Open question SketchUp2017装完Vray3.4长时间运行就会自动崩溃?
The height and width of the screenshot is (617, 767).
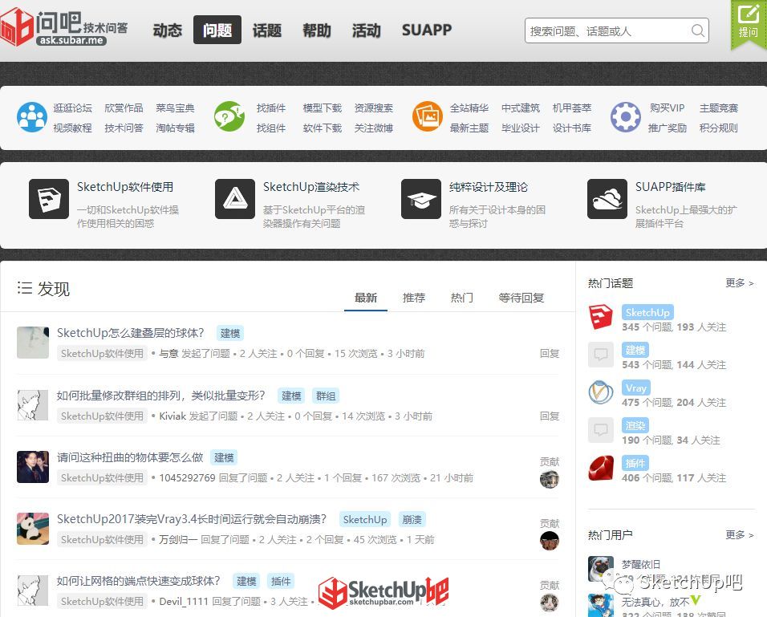191,518
